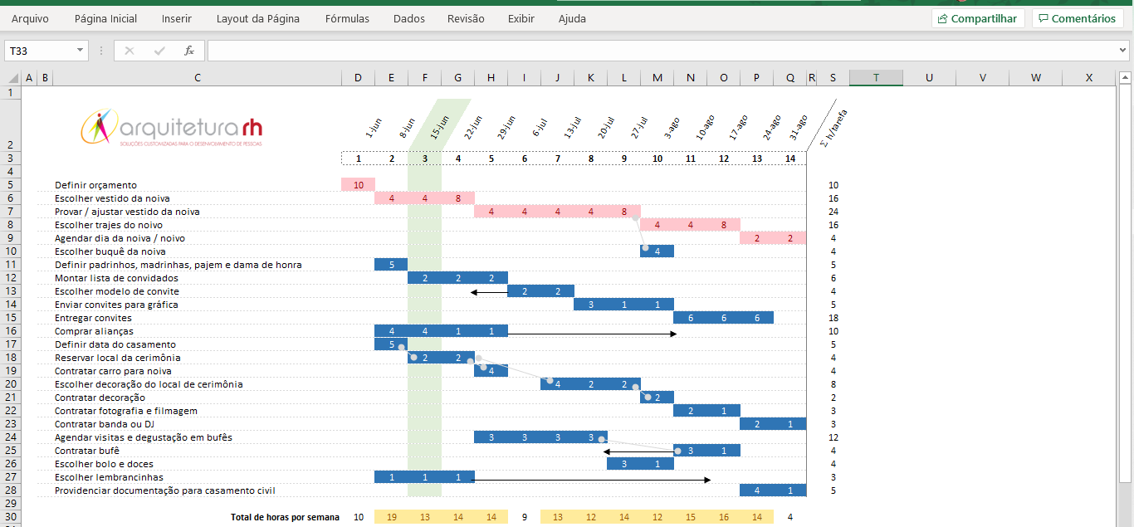Click the Σ h/tarefa header
This screenshot has height=527, width=1134.
(833, 127)
